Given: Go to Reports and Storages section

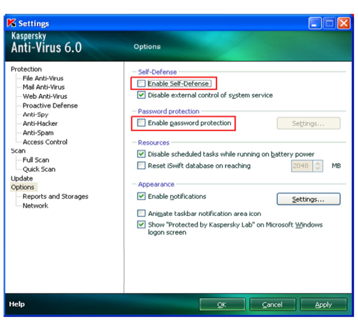Looking at the screenshot, I should click(56, 197).
